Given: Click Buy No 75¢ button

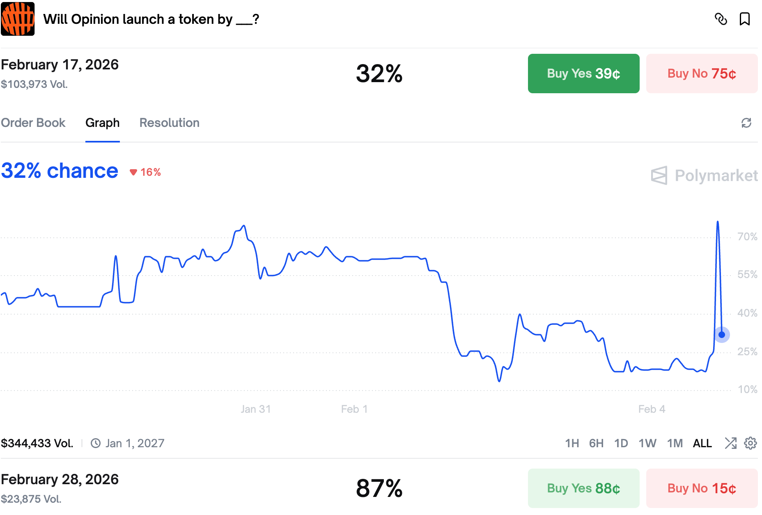Looking at the screenshot, I should coord(702,74).
